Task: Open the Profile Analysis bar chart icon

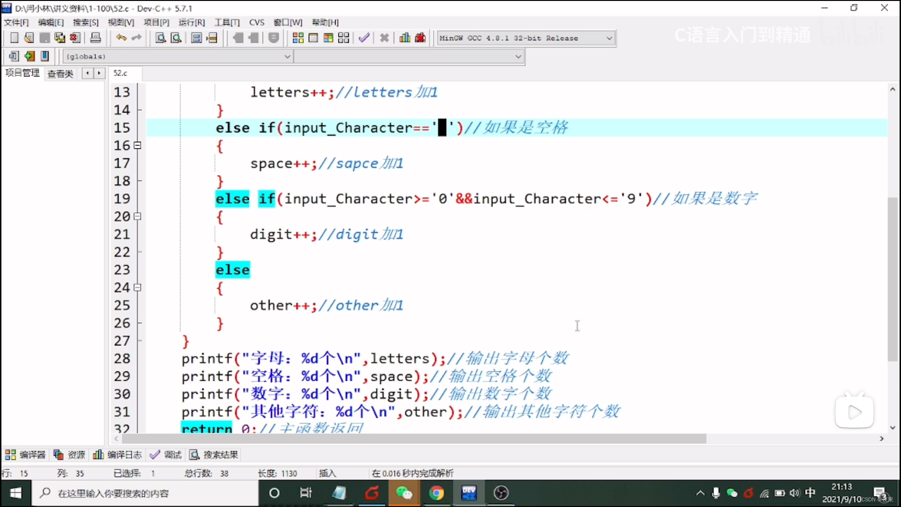Action: click(405, 38)
